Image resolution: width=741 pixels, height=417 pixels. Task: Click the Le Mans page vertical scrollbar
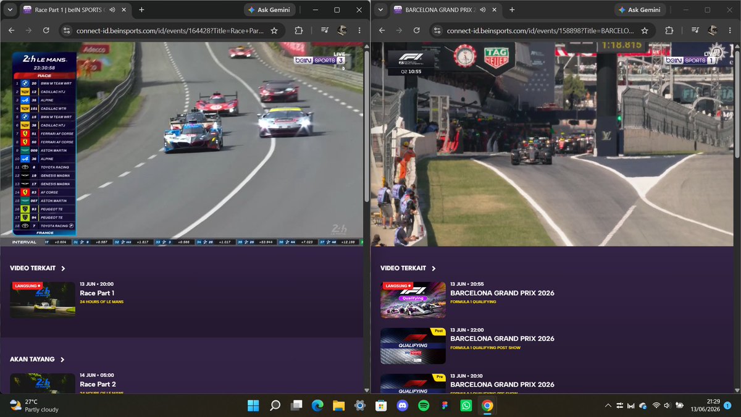(367, 127)
